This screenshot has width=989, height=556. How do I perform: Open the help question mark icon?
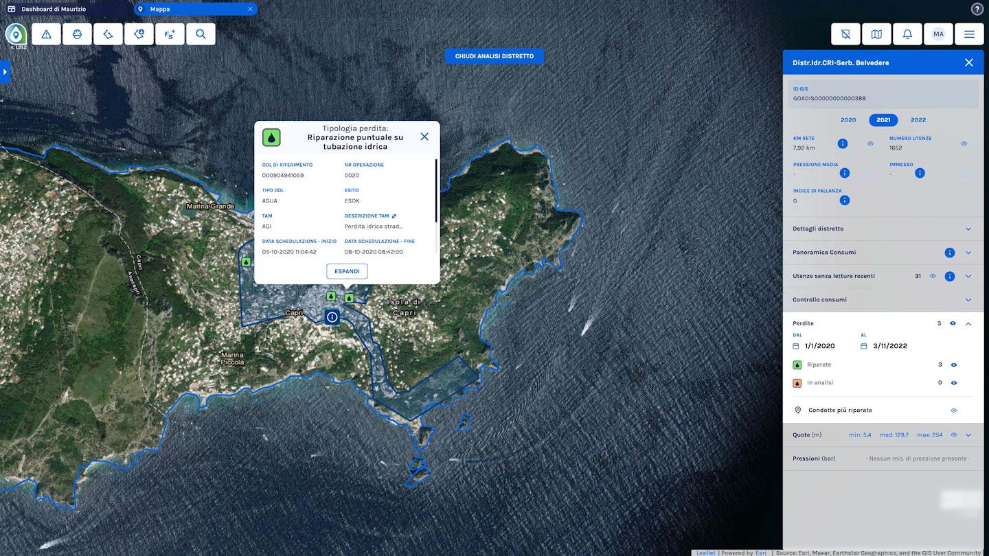tap(977, 9)
